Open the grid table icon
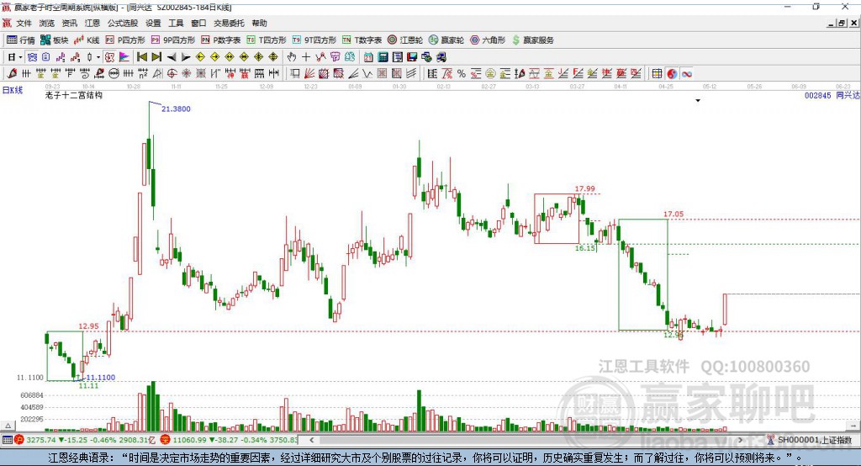This screenshot has height=466, width=861. tap(657, 74)
